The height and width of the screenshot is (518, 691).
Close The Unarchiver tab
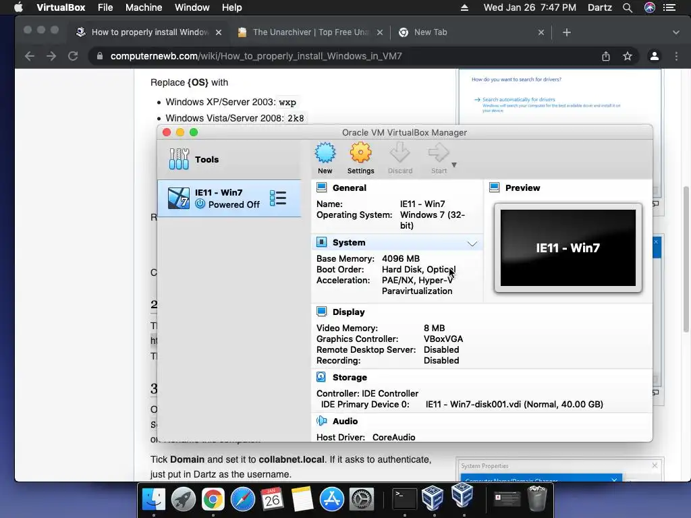(380, 32)
